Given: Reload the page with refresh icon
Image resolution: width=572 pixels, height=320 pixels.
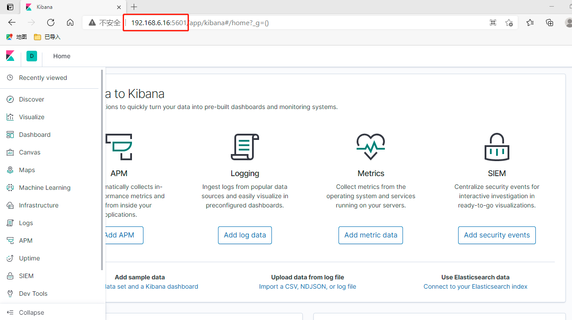Looking at the screenshot, I should [51, 23].
